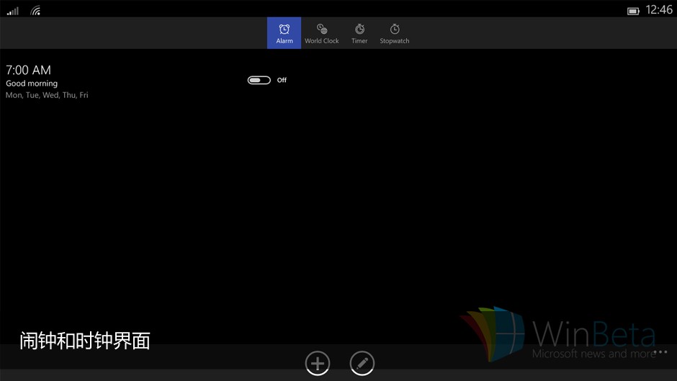This screenshot has height=381, width=677.
Task: Open the more options ellipsis
Action: coord(661,352)
